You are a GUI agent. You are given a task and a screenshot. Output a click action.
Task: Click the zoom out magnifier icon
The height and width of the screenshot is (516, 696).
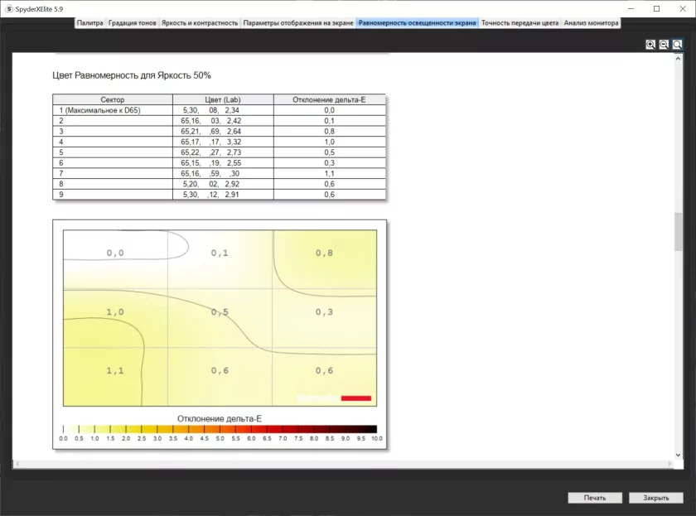(x=664, y=45)
